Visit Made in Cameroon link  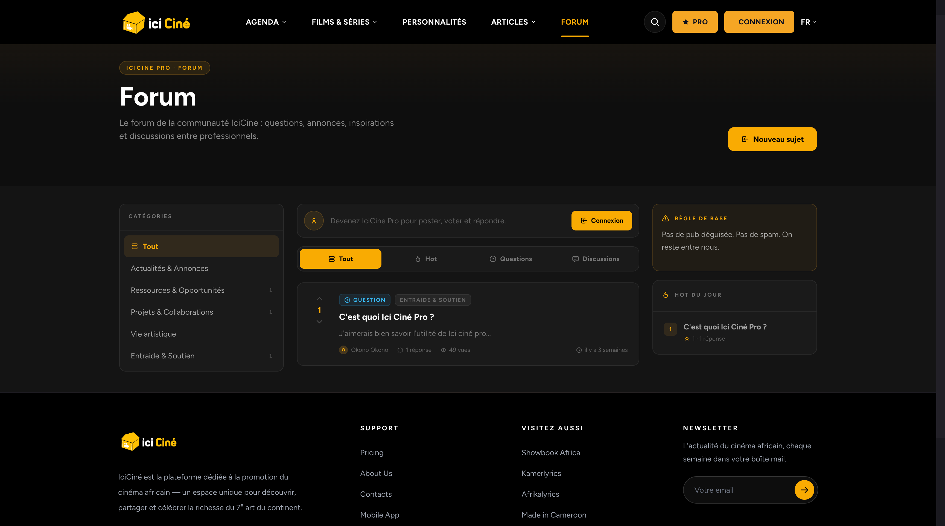click(554, 515)
